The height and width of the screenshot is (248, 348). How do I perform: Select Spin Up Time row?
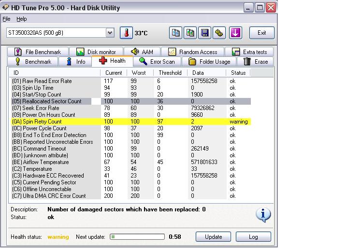click(x=131, y=88)
